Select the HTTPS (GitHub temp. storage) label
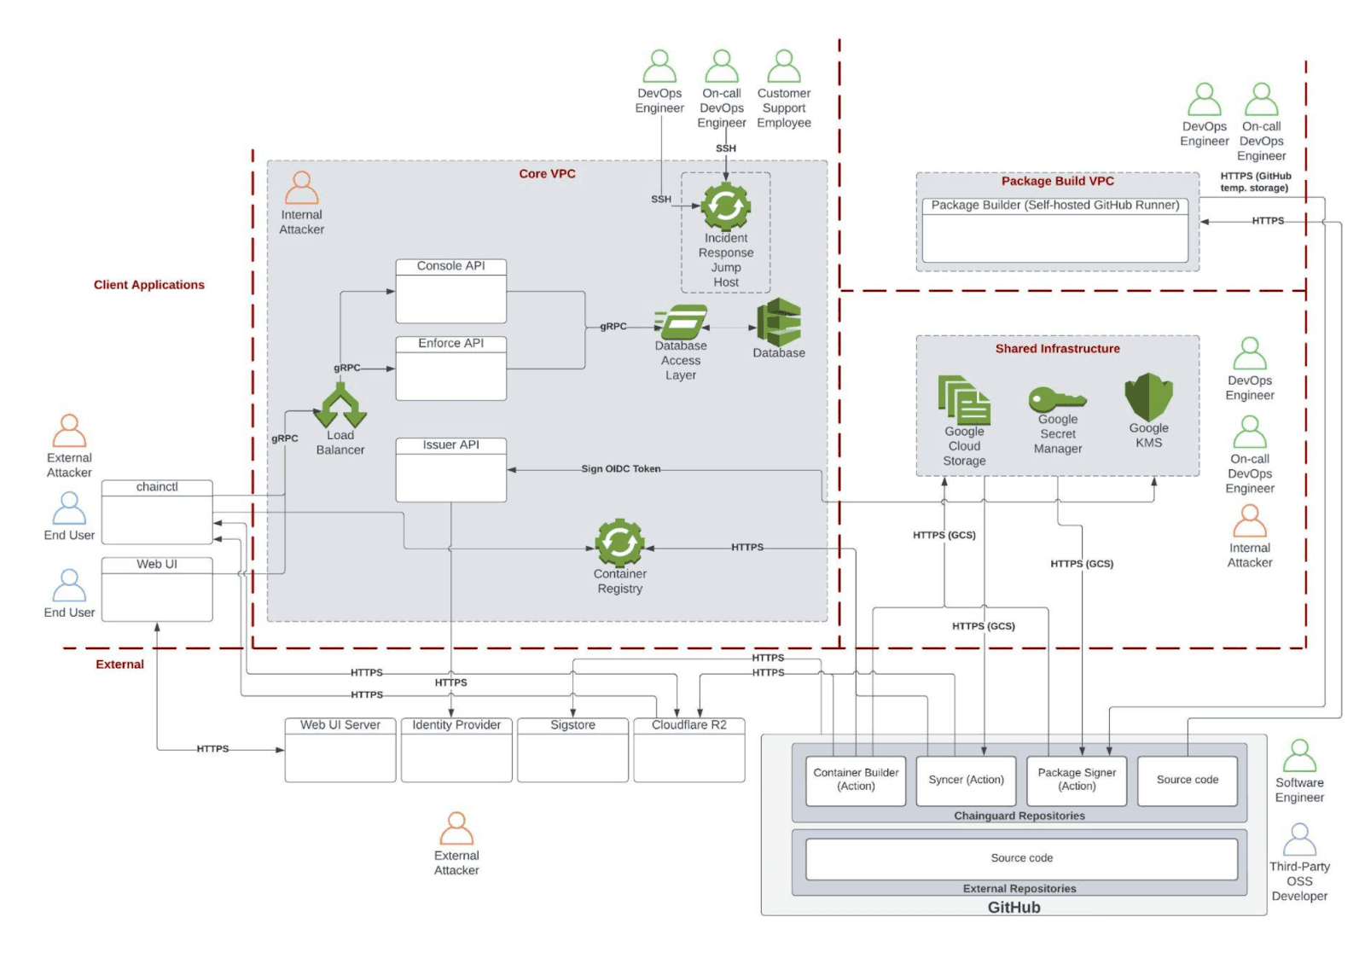The height and width of the screenshot is (958, 1365). [x=1255, y=182]
